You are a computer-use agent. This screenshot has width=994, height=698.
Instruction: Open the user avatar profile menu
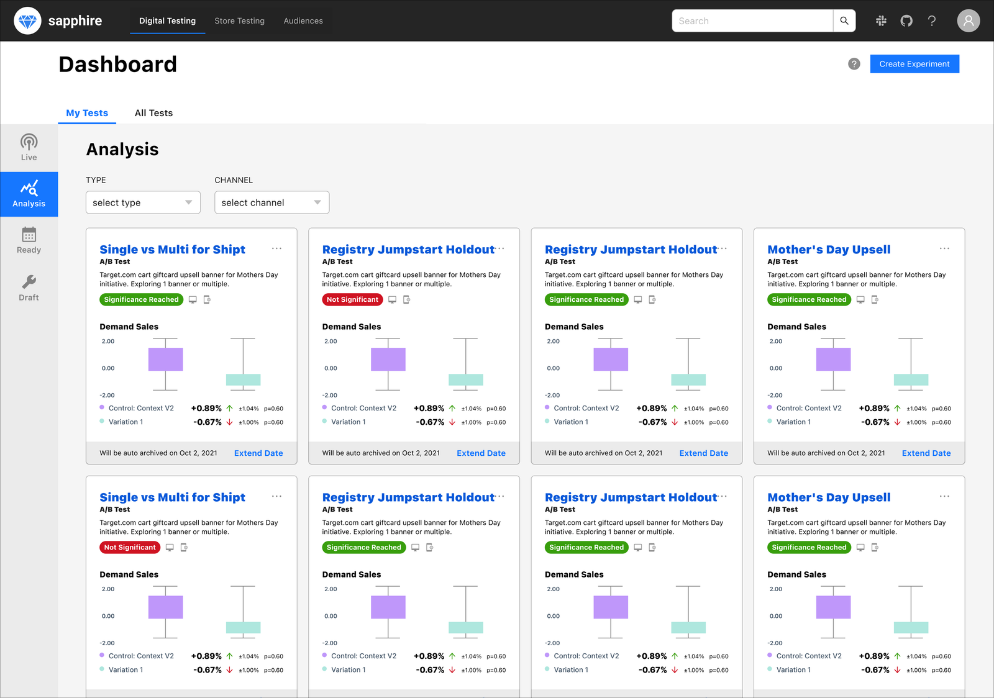coord(968,20)
